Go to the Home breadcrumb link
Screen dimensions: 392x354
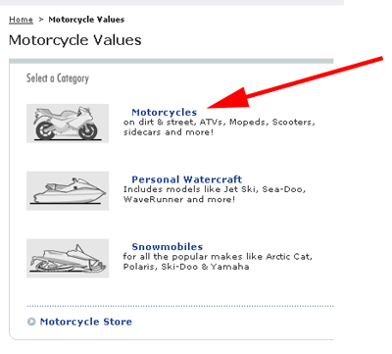[21, 20]
